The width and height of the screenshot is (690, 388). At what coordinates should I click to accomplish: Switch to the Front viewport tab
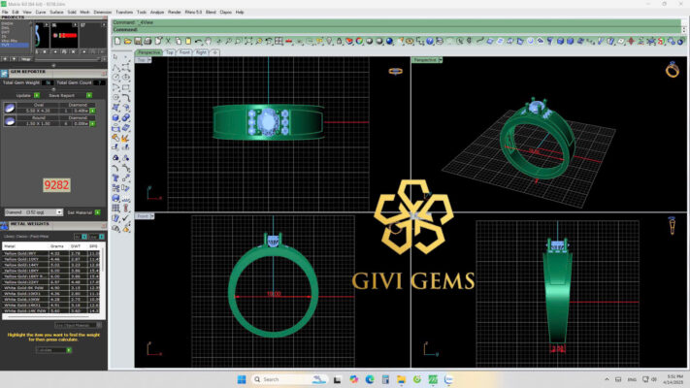(184, 52)
